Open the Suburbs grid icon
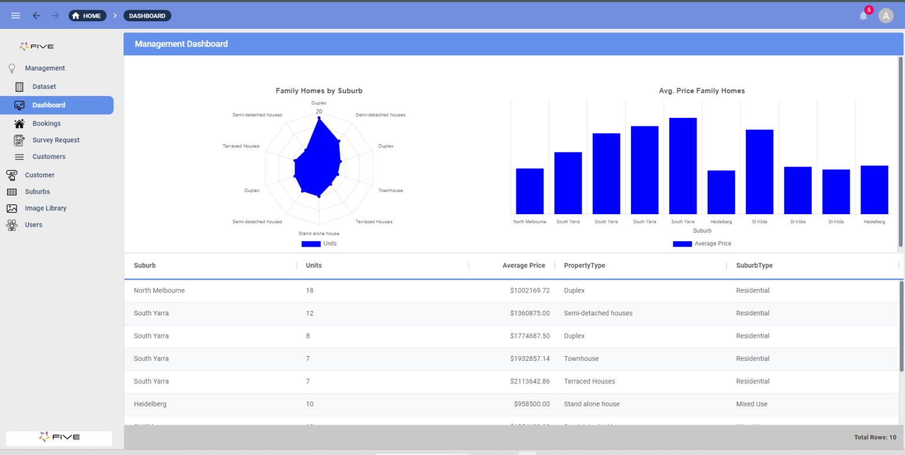905x455 pixels. click(19, 191)
